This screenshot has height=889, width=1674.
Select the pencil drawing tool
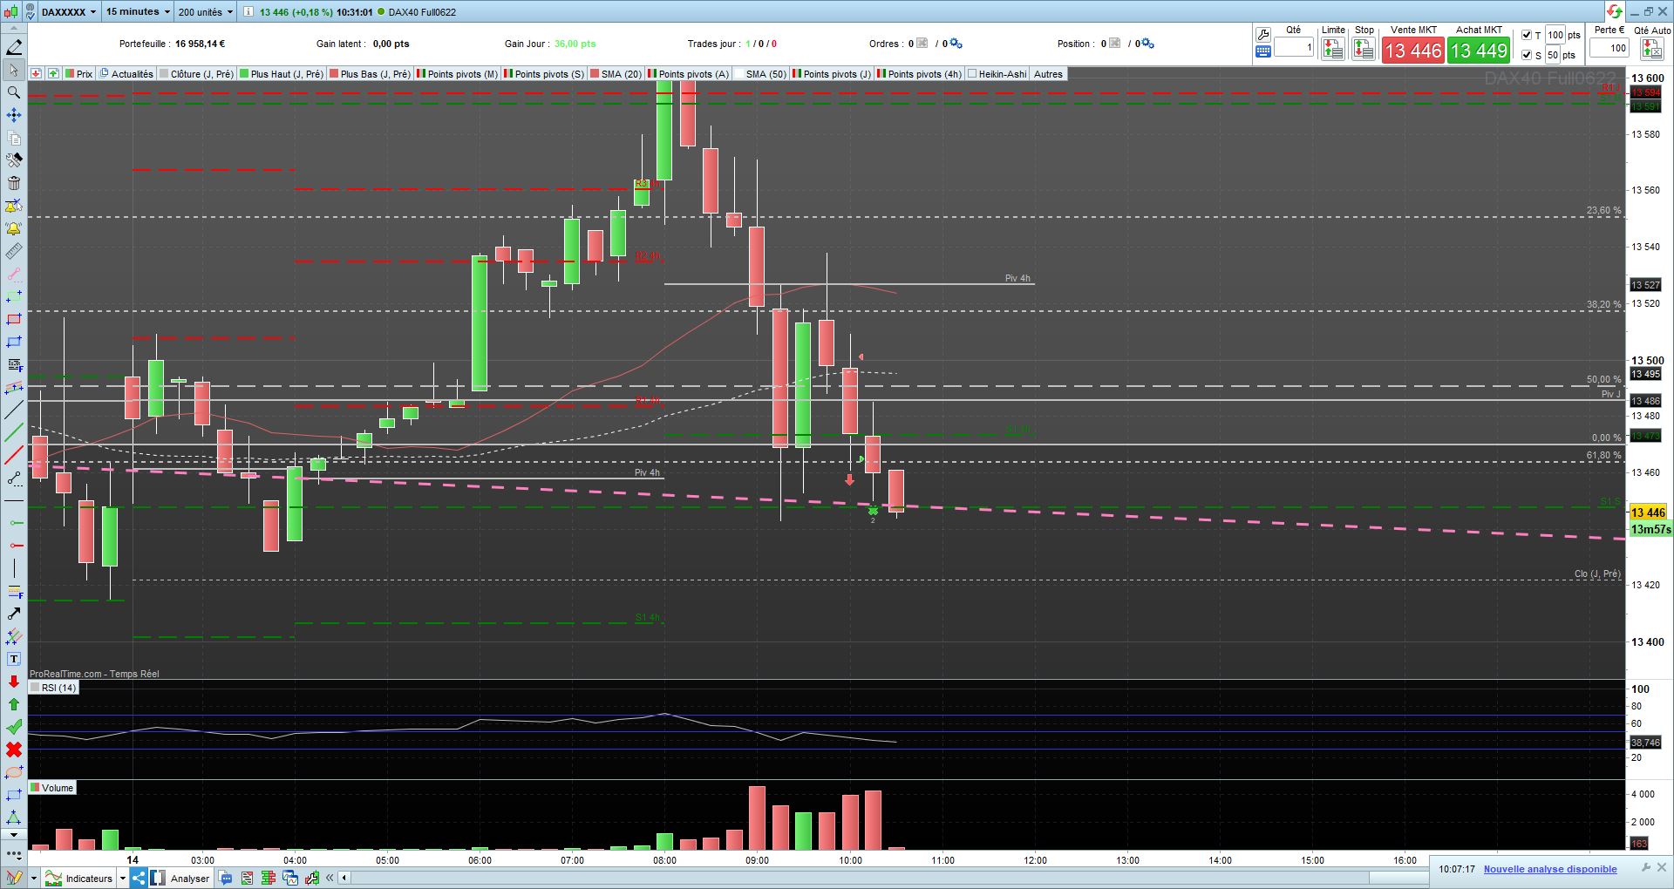(x=14, y=47)
